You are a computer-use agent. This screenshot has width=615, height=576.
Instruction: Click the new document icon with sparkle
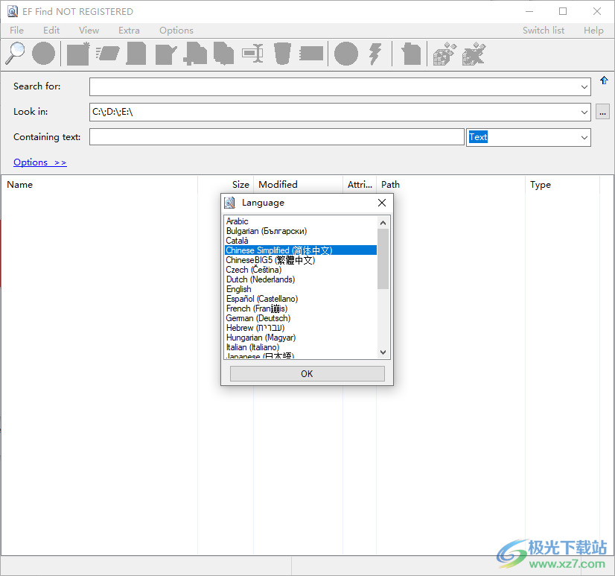(x=78, y=54)
